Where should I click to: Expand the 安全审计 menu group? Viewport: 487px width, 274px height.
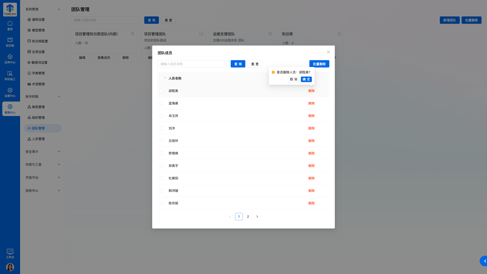pyautogui.click(x=43, y=151)
